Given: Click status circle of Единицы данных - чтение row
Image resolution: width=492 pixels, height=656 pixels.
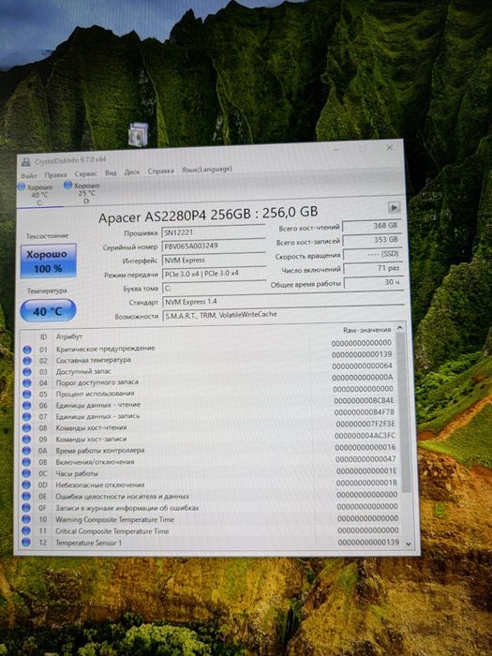Looking at the screenshot, I should point(27,406).
